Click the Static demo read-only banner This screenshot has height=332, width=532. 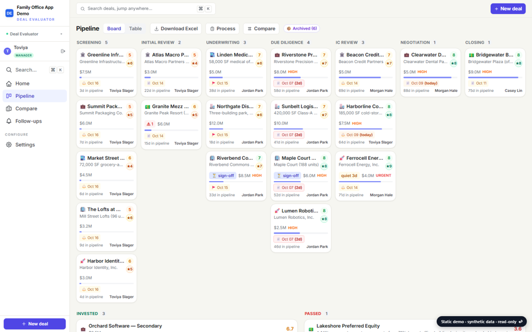point(481,322)
